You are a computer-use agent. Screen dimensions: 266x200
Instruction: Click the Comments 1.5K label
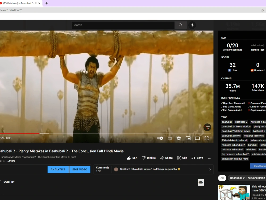click(103, 169)
